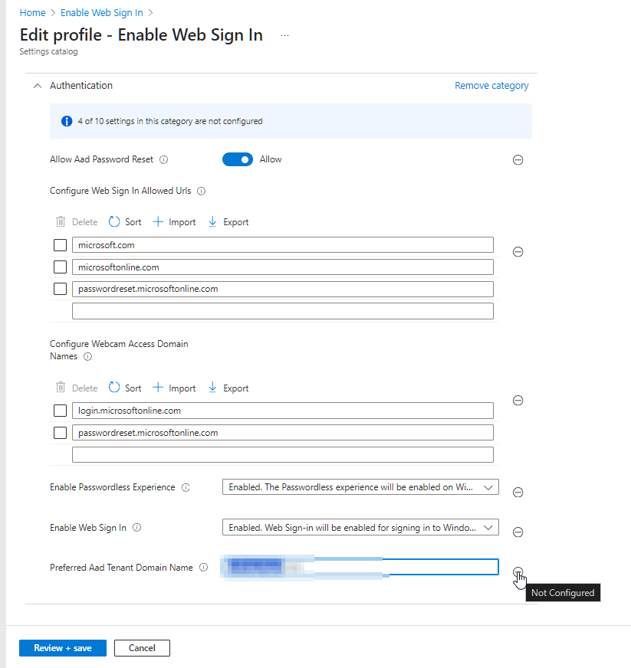Open the ellipsis menu beside the page title

[x=284, y=35]
